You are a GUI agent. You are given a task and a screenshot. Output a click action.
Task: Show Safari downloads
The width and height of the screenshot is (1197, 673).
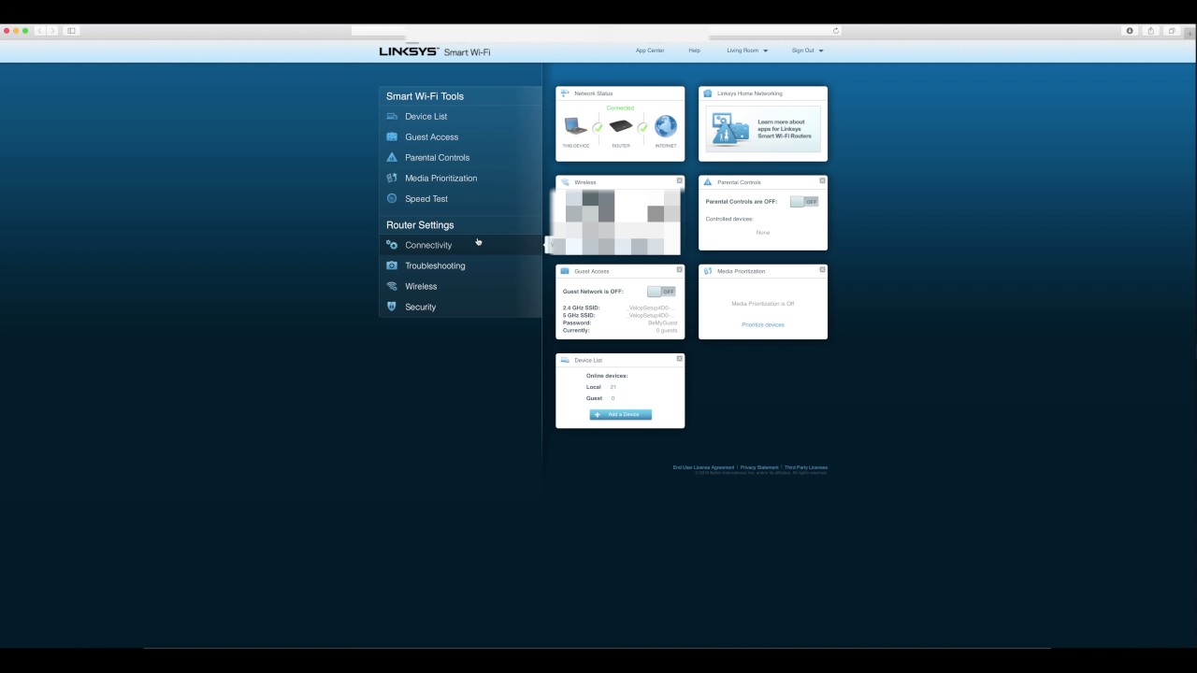pyautogui.click(x=1130, y=31)
